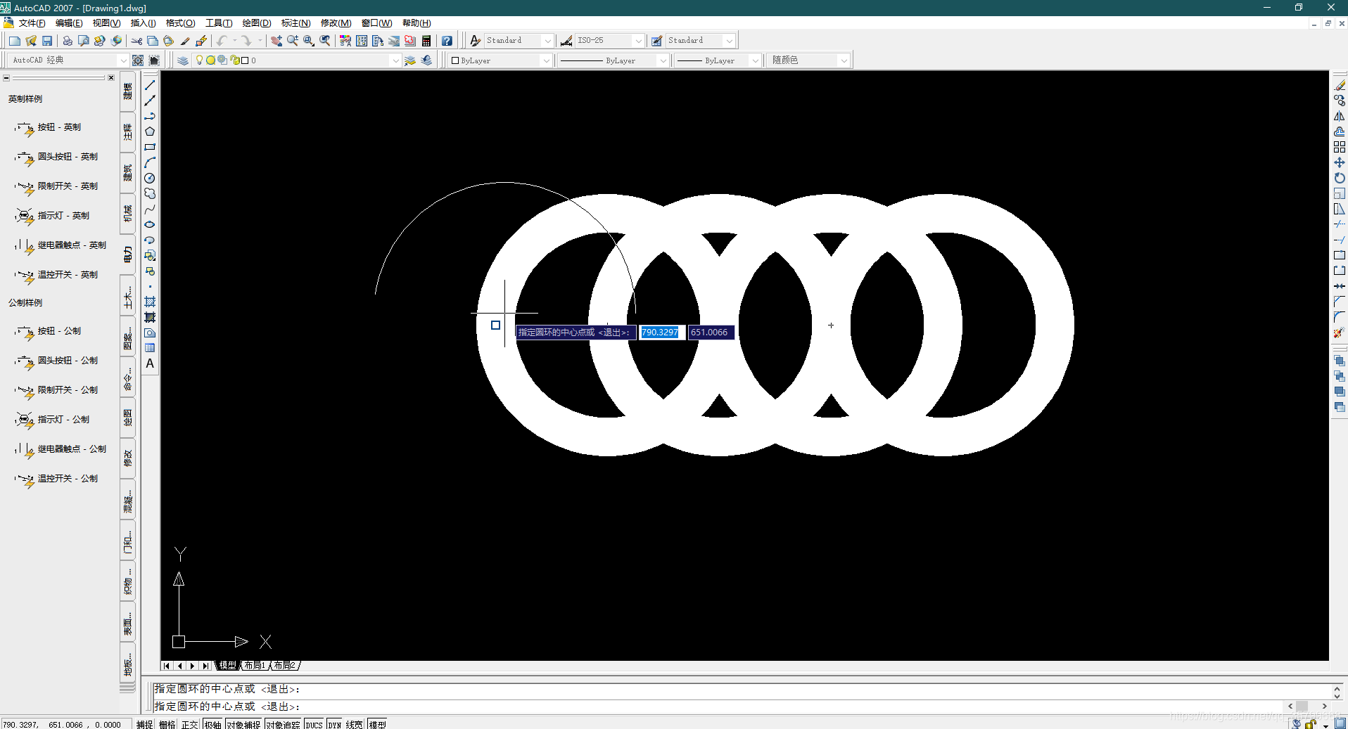Click the 模型 button in status bar
The width and height of the screenshot is (1348, 729).
[377, 724]
